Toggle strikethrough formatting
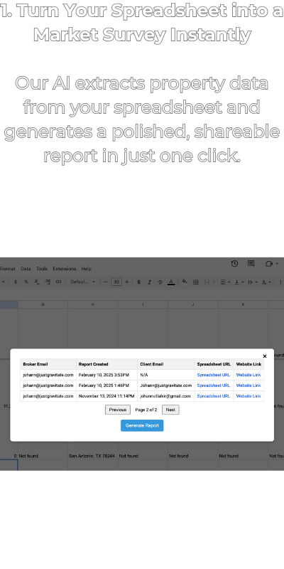This screenshot has width=284, height=569. (160, 282)
